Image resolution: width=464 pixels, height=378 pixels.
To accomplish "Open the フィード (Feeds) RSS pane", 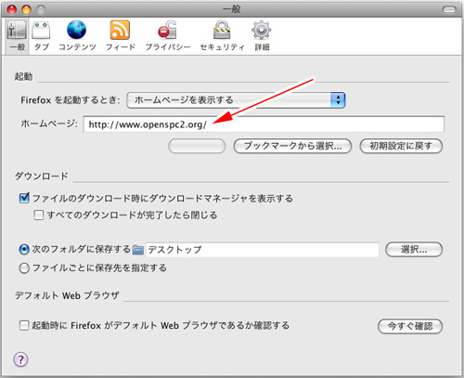I will (120, 36).
